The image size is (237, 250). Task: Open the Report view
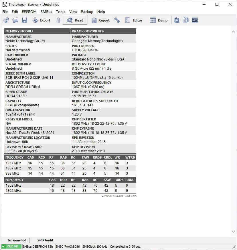tap(100, 20)
